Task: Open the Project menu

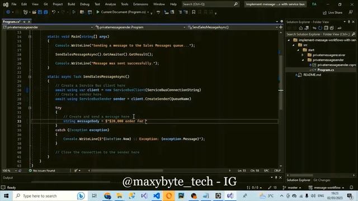Action: (58, 4)
